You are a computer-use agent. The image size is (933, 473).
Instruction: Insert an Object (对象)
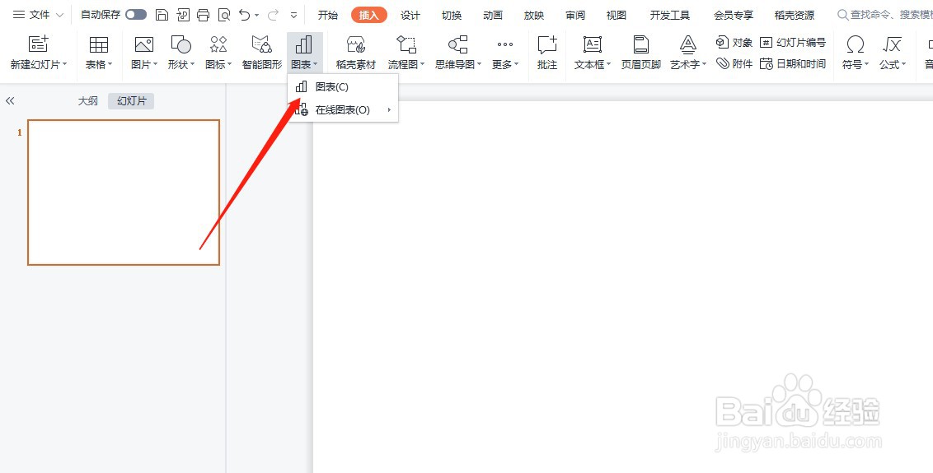tap(734, 43)
